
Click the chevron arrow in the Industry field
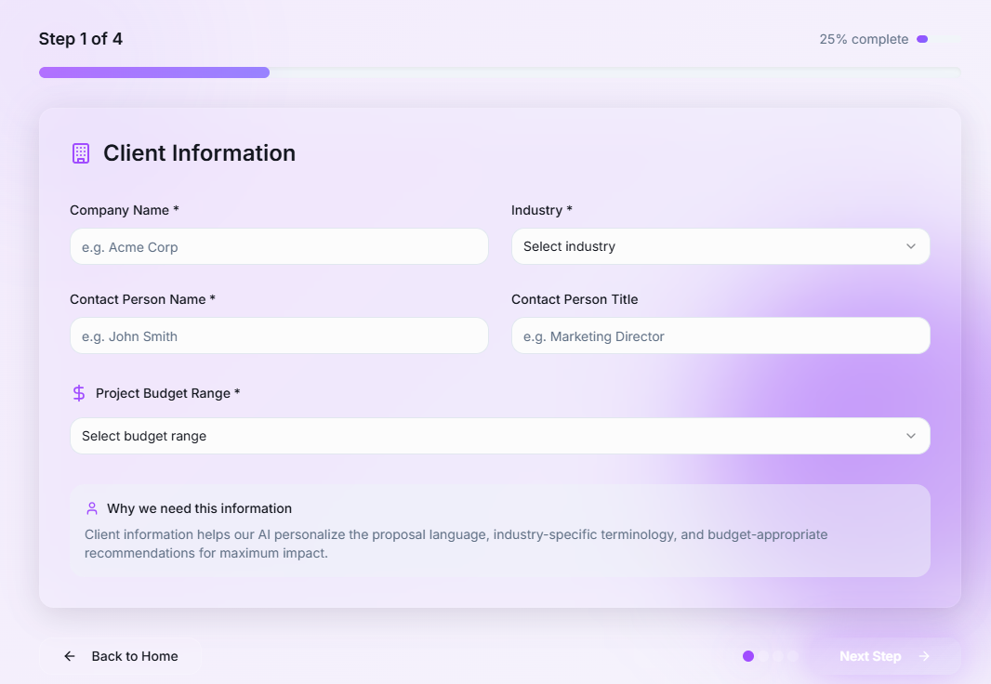(x=910, y=246)
